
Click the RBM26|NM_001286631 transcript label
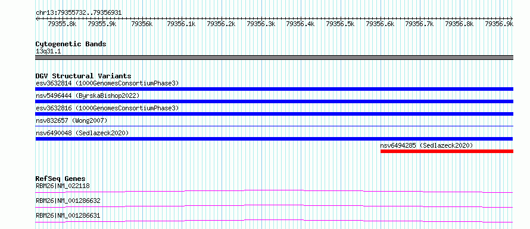pyautogui.click(x=68, y=216)
